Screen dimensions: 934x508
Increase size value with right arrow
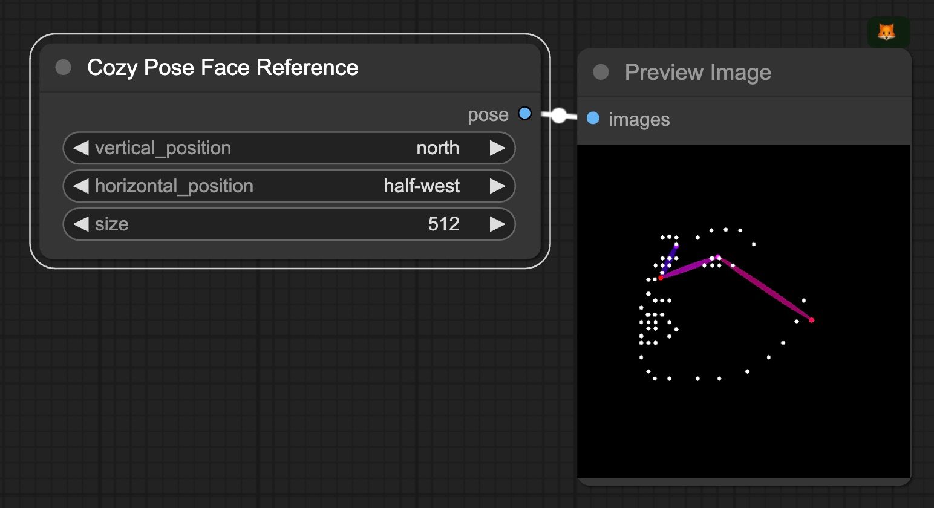point(497,224)
